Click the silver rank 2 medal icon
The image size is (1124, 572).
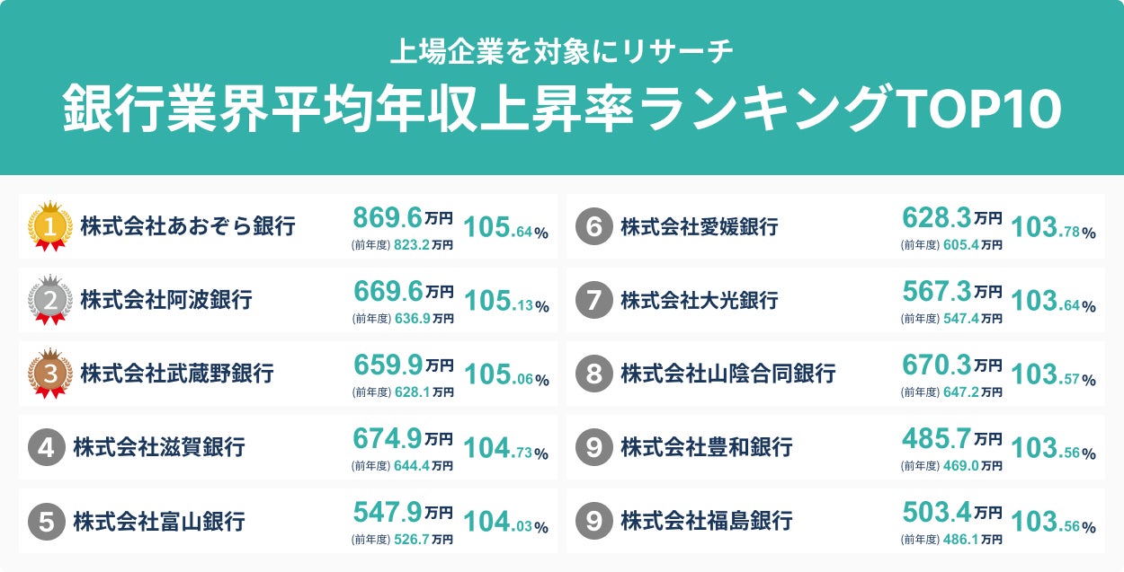tap(50, 299)
